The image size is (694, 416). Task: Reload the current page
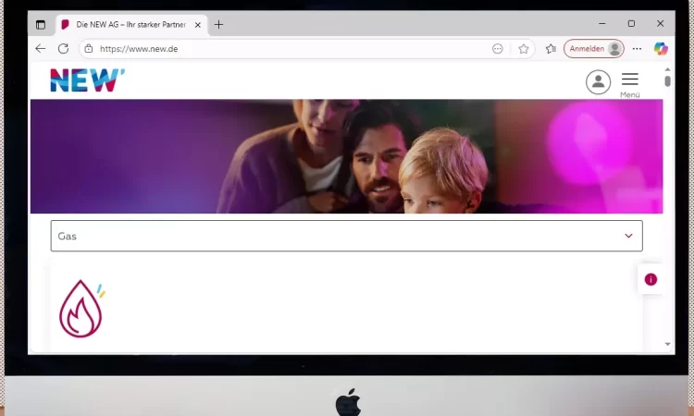64,49
